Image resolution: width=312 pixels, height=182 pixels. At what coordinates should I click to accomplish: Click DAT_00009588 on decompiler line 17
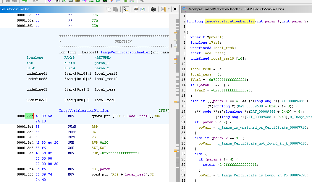292,101
